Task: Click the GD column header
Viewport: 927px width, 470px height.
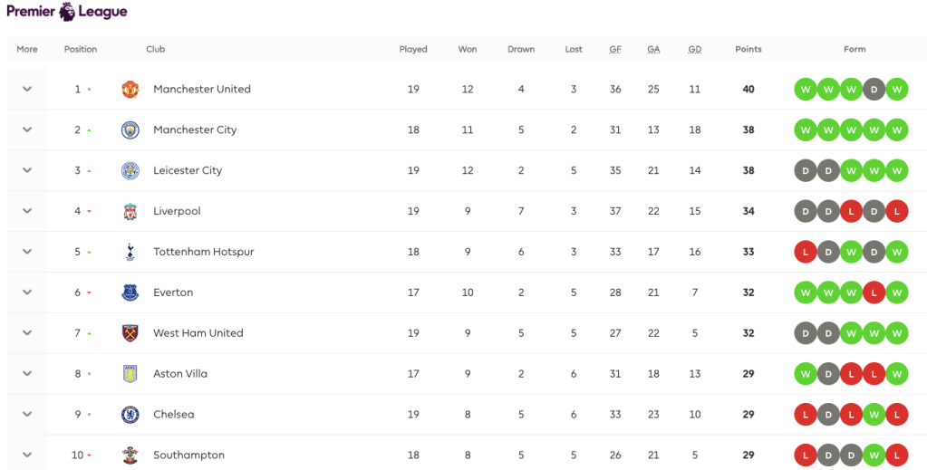Action: point(695,50)
